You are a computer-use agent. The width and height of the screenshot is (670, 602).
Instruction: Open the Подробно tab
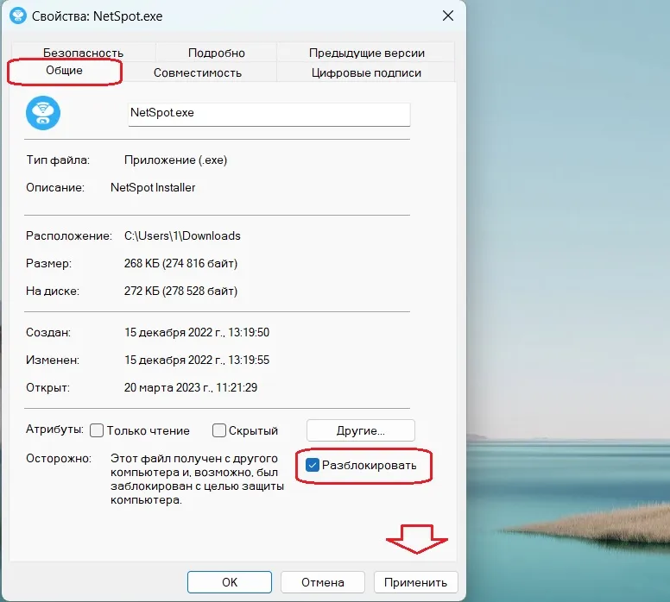(216, 53)
